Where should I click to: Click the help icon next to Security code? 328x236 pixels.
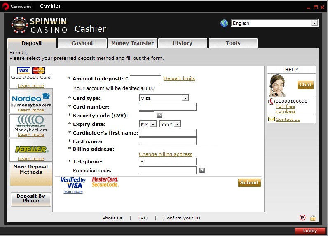pos(159,116)
